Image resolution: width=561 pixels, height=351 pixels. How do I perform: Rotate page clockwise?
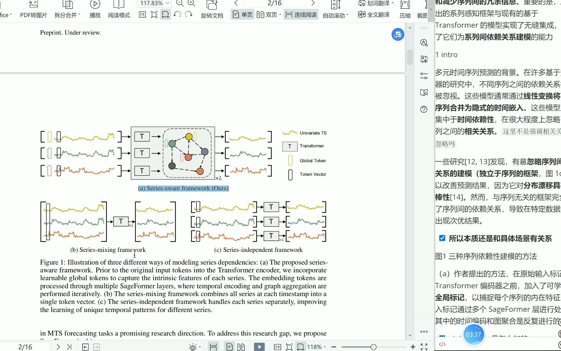click(x=189, y=15)
